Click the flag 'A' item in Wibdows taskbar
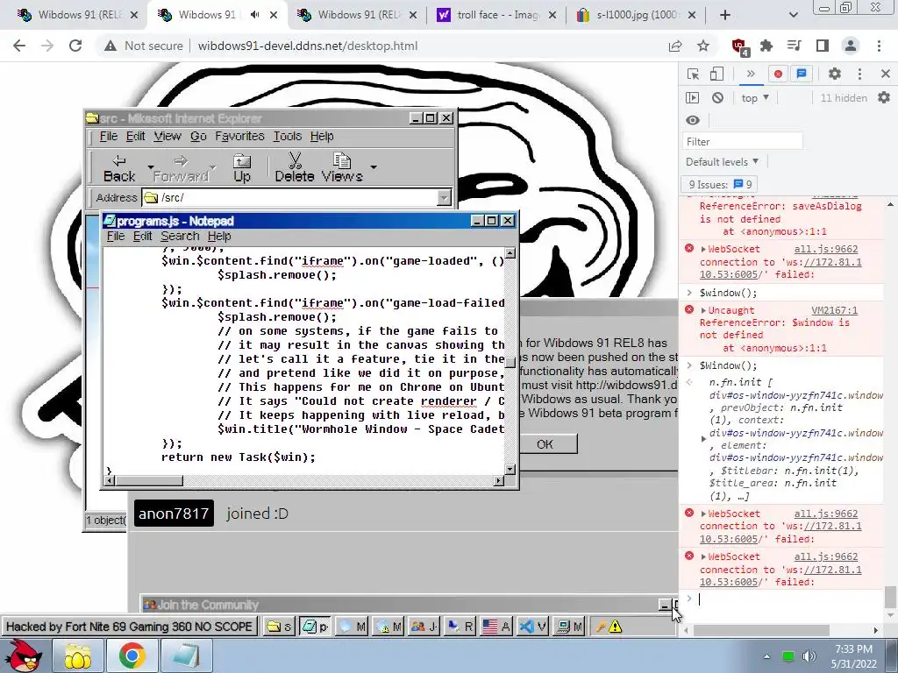The width and height of the screenshot is (898, 673). pos(496,627)
